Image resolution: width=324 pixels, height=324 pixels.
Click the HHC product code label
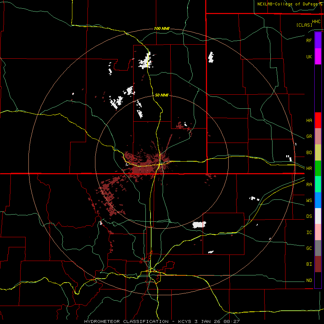pos(316,22)
